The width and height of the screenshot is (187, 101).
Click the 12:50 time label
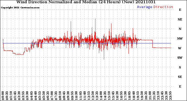tap(93, 96)
